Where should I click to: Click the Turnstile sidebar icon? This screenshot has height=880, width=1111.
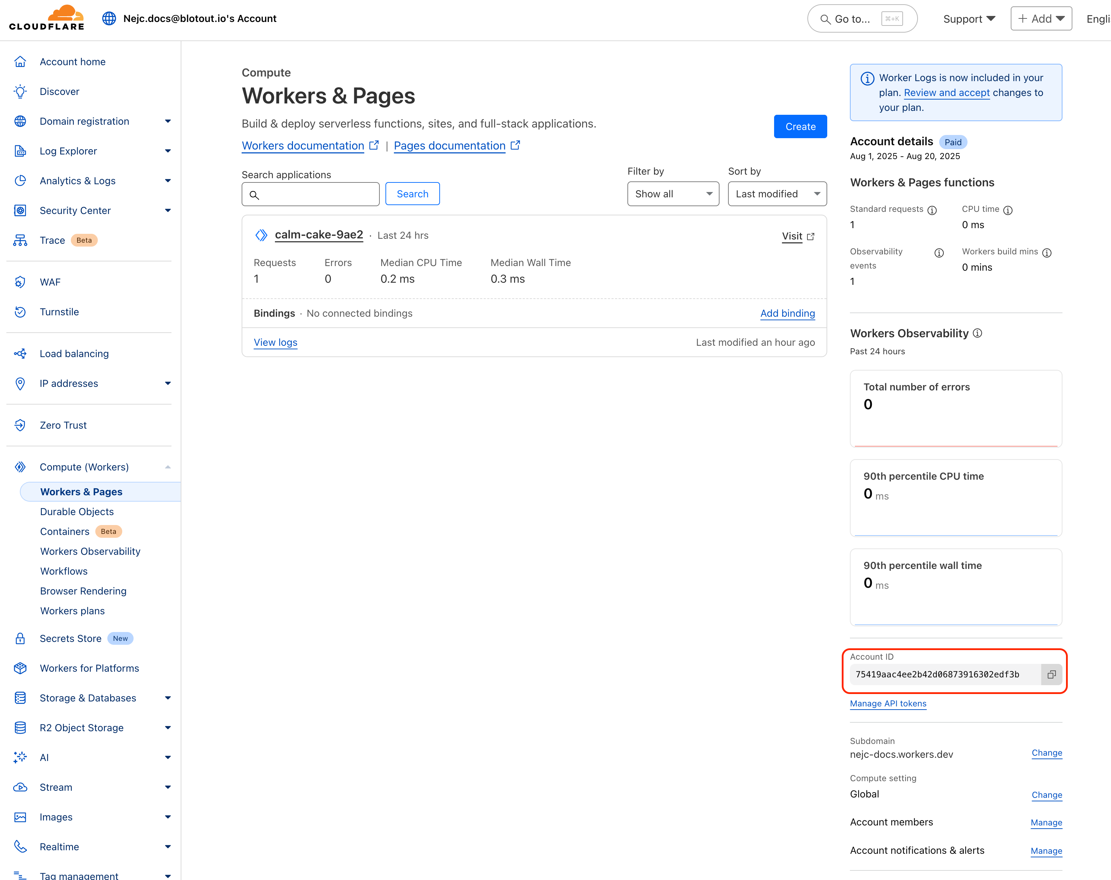(20, 312)
